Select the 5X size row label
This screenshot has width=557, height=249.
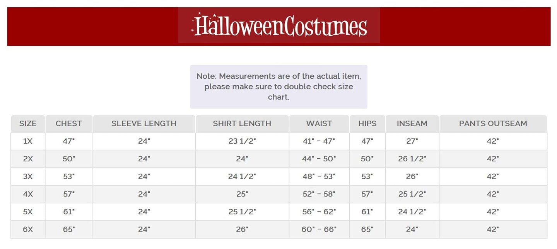28,212
